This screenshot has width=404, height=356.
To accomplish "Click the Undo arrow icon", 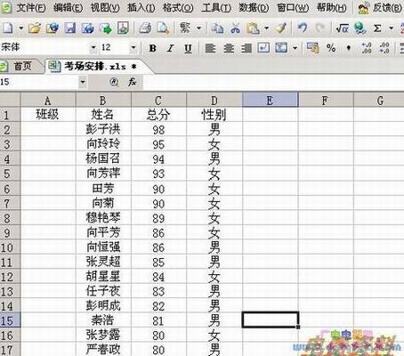I will coord(303,28).
